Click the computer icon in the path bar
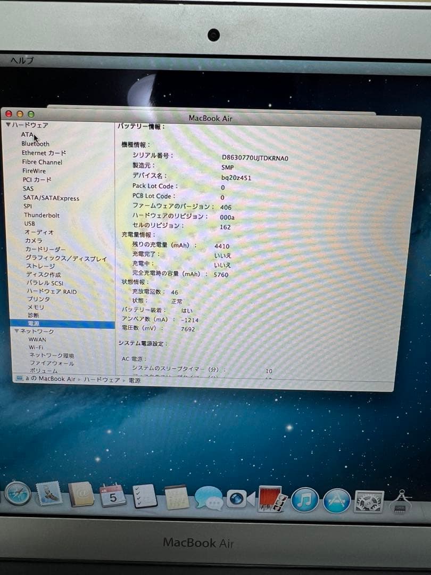Viewport: 431px width, 575px height. coord(20,378)
